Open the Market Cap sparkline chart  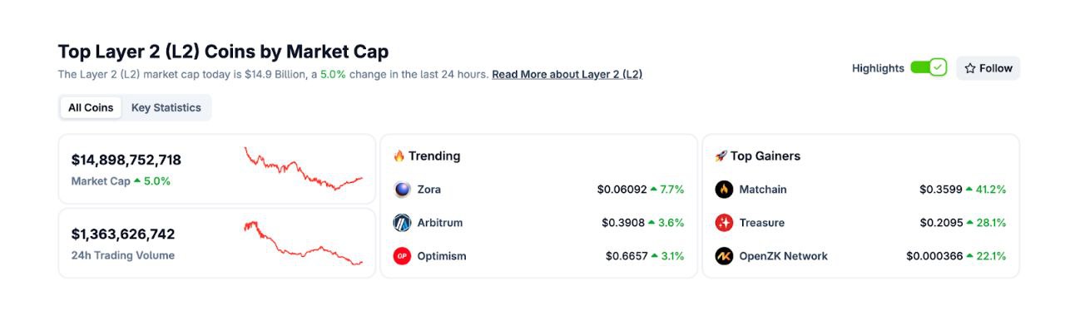click(x=303, y=169)
